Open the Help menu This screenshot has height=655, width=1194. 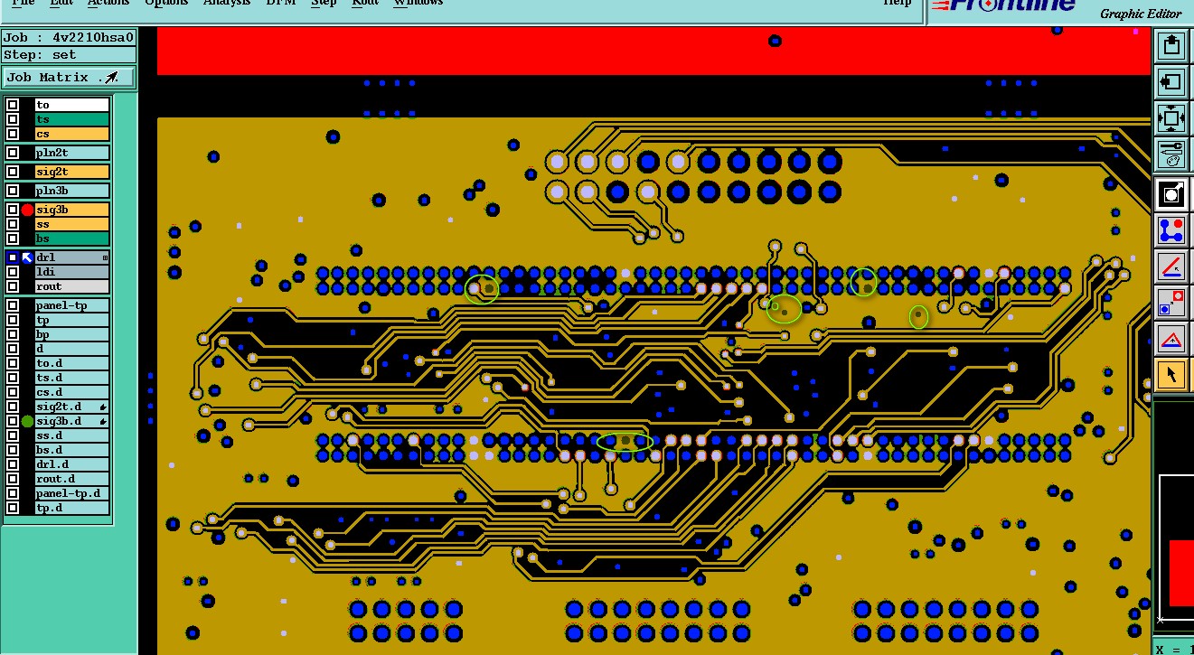point(897,3)
